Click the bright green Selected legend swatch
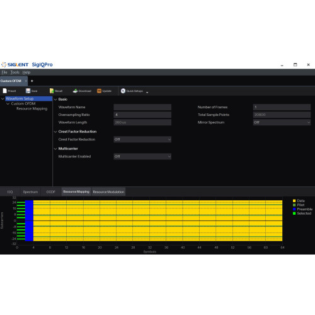The height and width of the screenshot is (315, 315). point(294,214)
